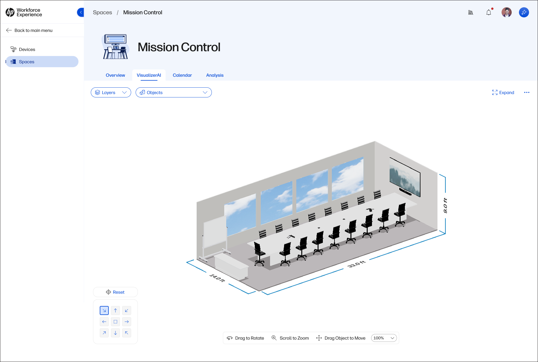Open the 100% zoom level dropdown
Viewport: 538px width, 362px height.
coord(384,338)
